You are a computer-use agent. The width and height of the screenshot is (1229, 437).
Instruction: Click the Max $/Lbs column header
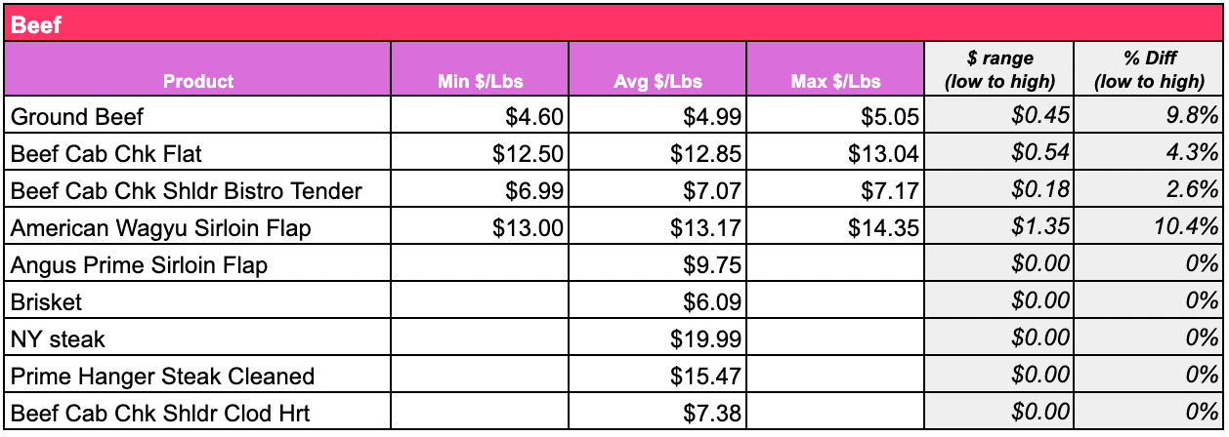point(835,69)
